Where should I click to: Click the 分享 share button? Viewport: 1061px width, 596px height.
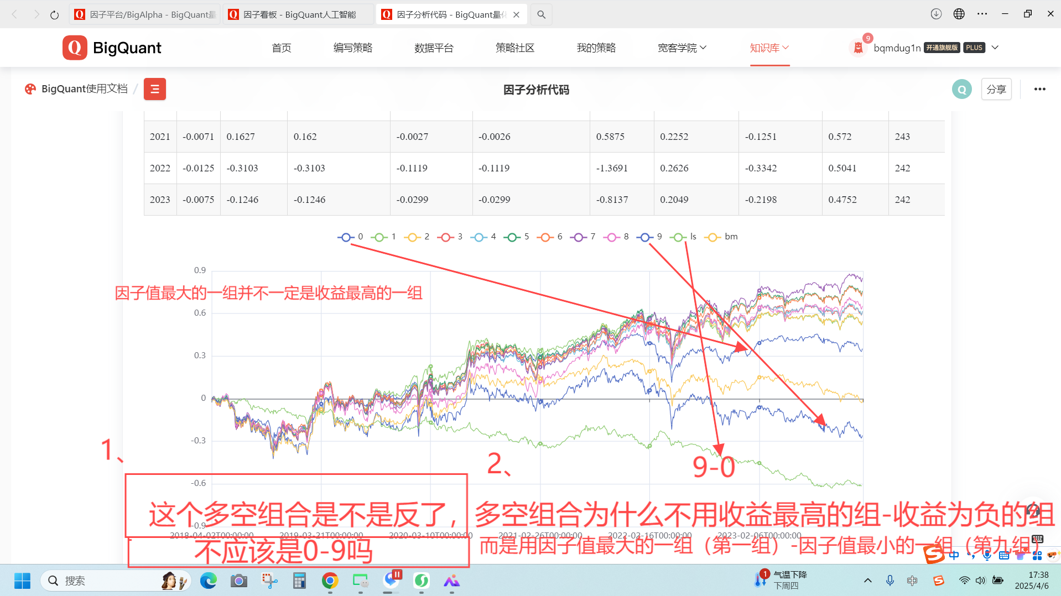996,89
